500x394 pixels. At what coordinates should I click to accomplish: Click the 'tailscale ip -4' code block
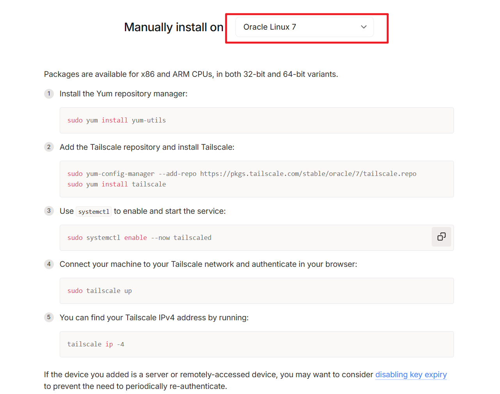tap(256, 344)
